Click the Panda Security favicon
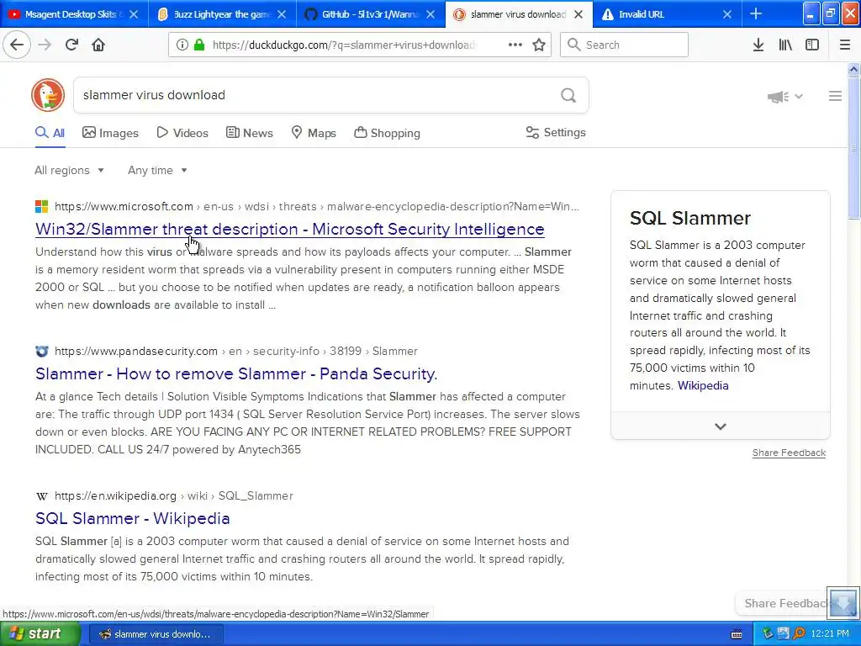 [x=42, y=351]
